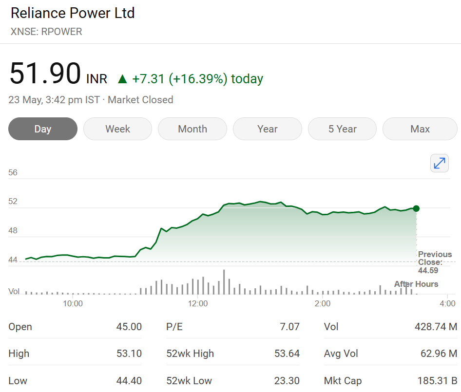Click the Avg Vol label
The width and height of the screenshot is (461, 392).
click(341, 353)
